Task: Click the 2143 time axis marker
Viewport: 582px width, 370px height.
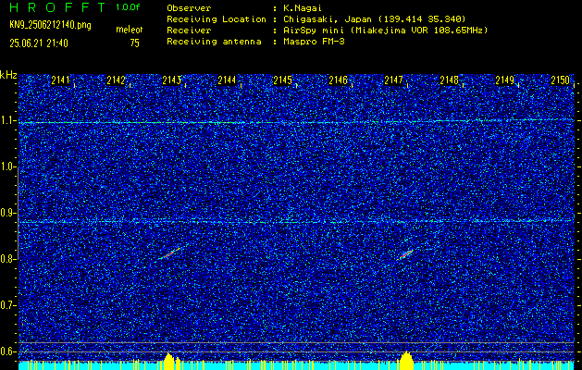Action: (171, 80)
